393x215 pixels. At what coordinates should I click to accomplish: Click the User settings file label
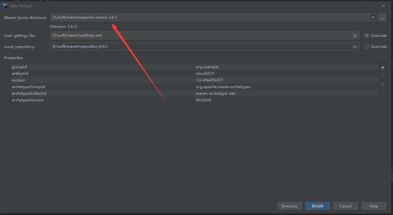tap(20, 36)
